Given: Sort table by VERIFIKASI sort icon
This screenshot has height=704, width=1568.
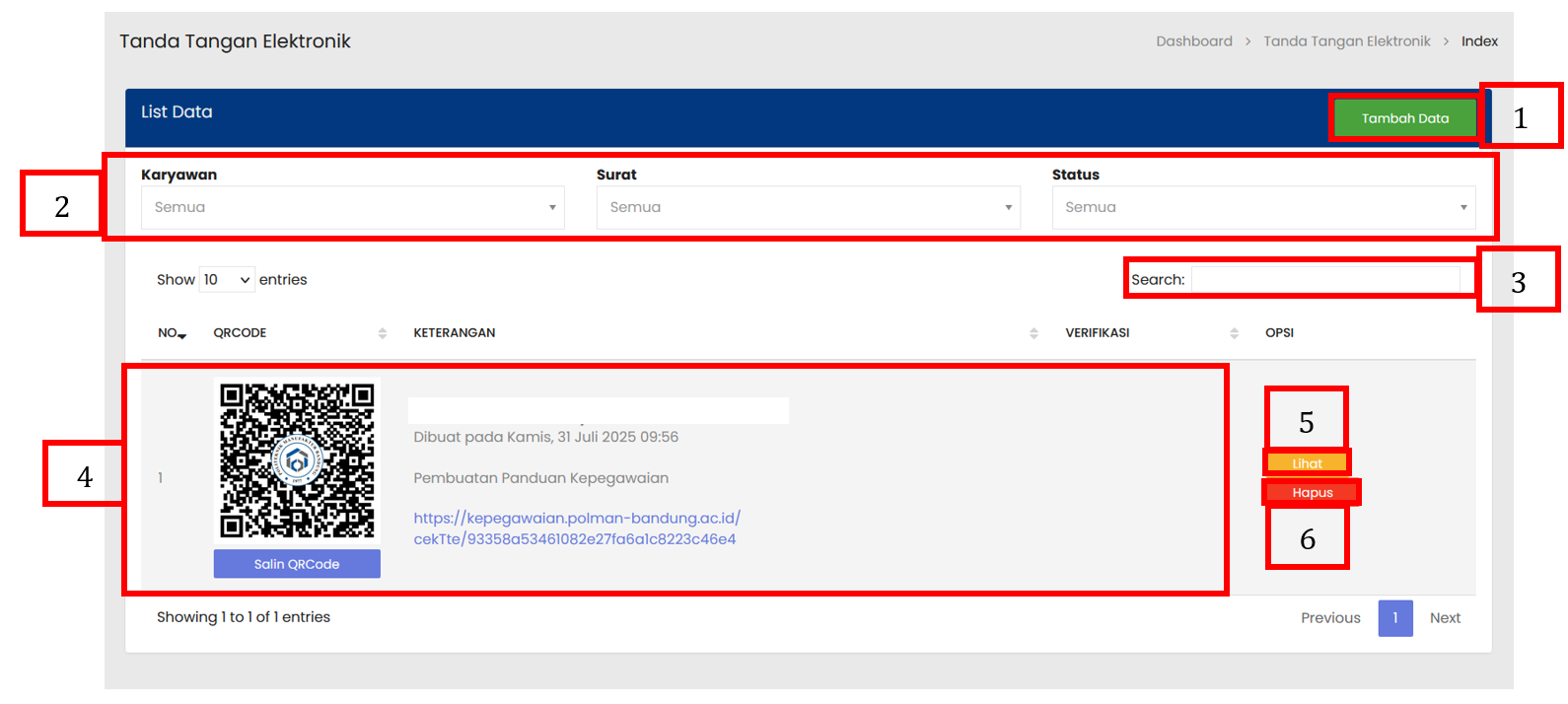Looking at the screenshot, I should [1234, 333].
